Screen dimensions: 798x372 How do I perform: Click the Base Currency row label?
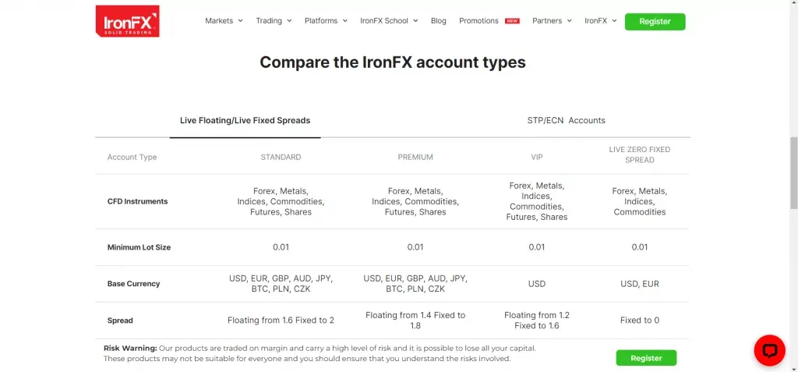tap(133, 284)
